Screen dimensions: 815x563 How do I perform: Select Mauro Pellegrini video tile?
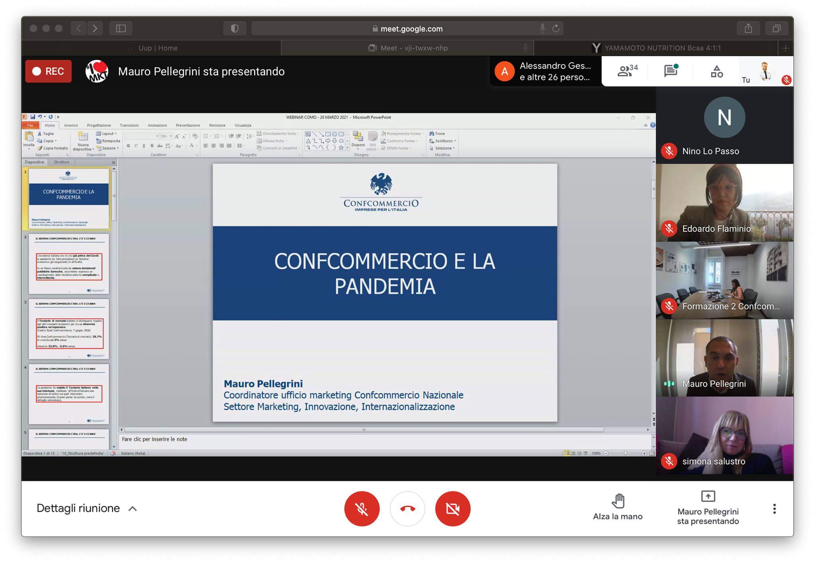point(724,358)
